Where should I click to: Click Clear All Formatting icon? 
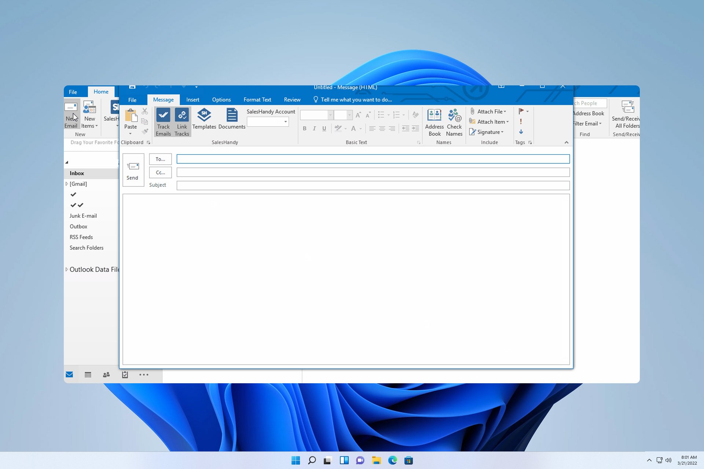click(415, 115)
